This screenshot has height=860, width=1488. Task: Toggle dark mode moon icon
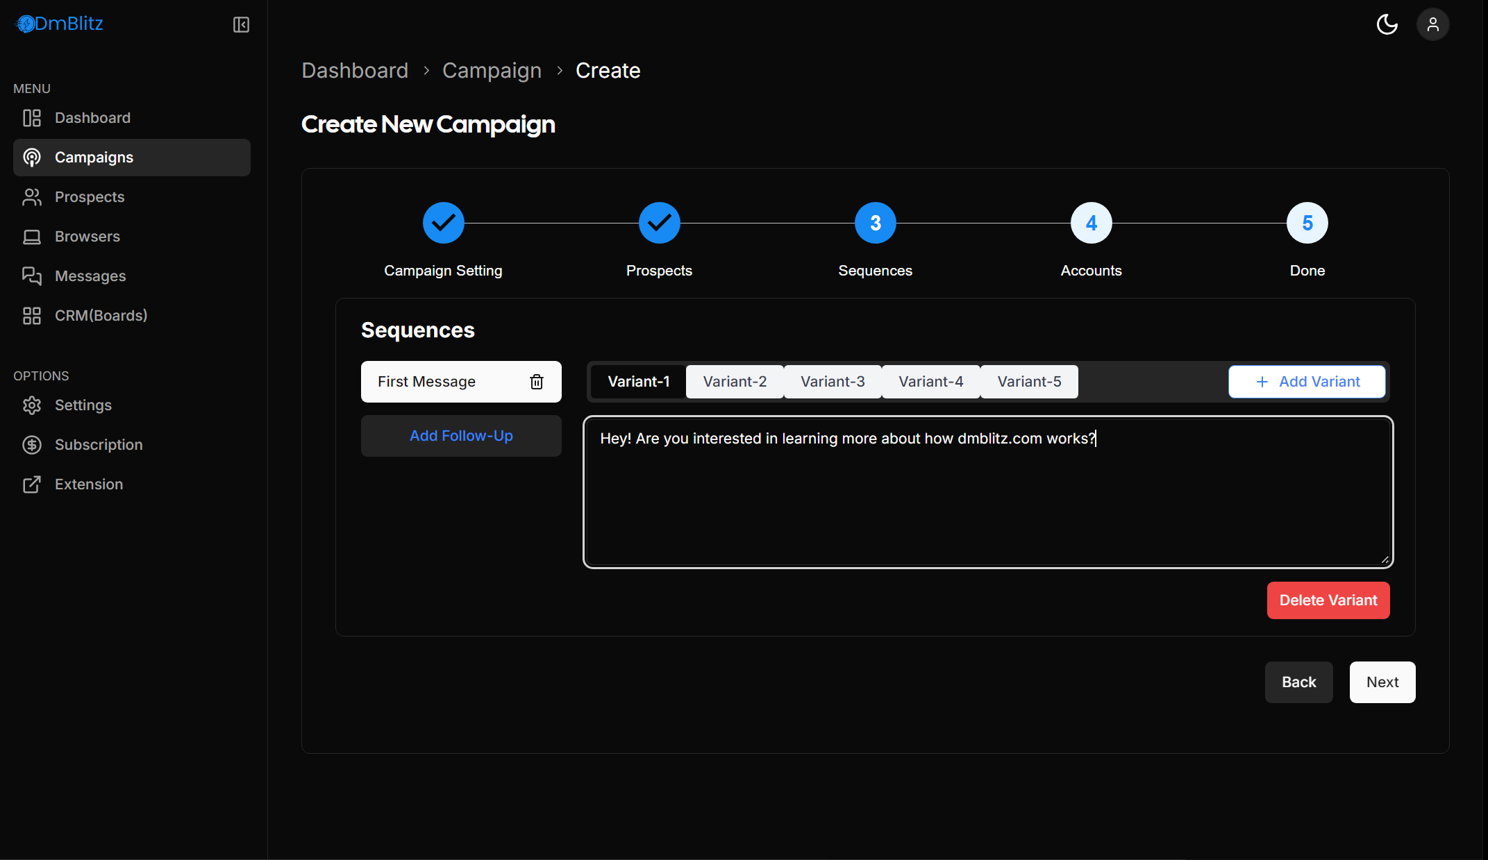click(1387, 24)
